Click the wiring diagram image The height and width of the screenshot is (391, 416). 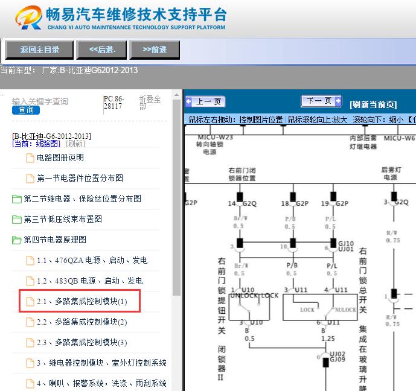coord(300,258)
